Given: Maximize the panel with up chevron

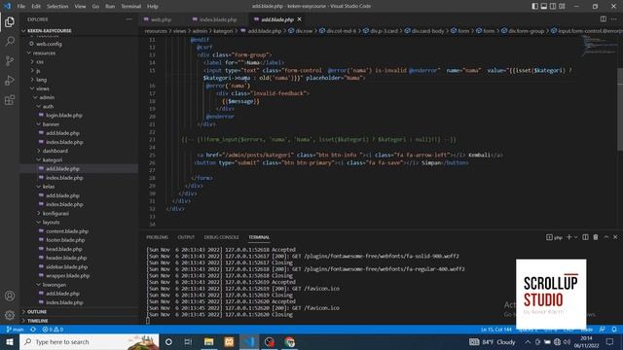Looking at the screenshot, I should (606, 237).
